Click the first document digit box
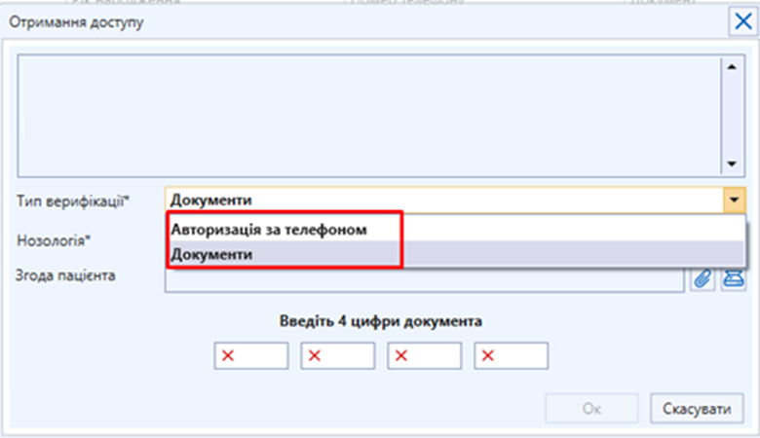Viewport: 760px width, 438px height. pos(251,356)
